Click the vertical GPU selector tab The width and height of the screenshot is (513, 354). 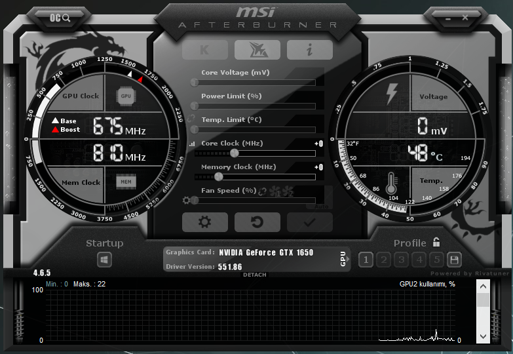[343, 259]
